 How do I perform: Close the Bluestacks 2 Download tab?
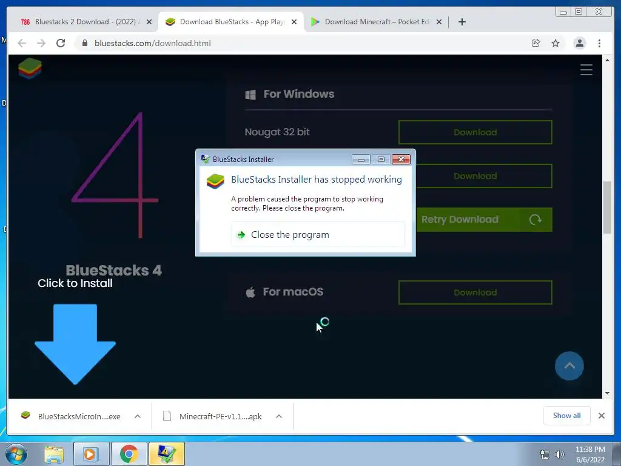point(149,22)
